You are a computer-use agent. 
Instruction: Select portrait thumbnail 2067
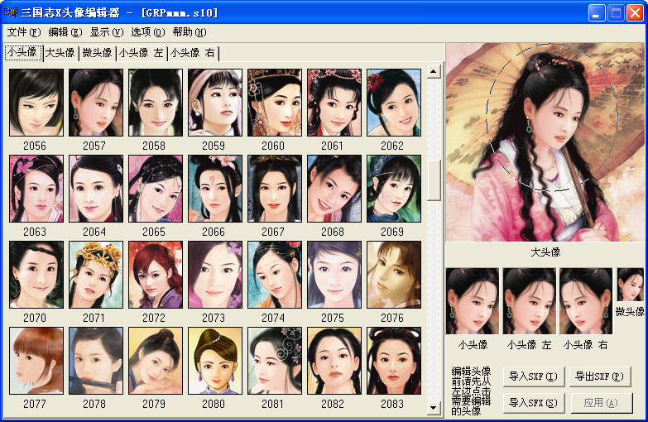pyautogui.click(x=275, y=189)
